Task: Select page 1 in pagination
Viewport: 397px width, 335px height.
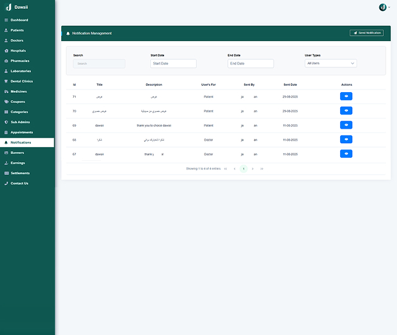Action: (x=244, y=169)
